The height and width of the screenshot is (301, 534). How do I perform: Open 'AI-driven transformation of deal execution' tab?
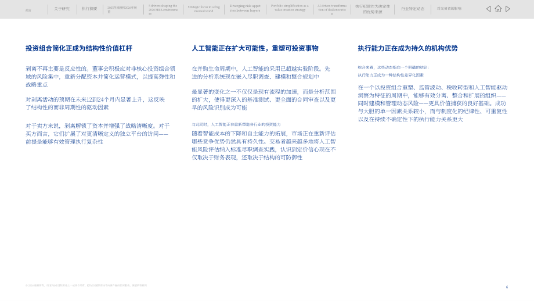[332, 10]
